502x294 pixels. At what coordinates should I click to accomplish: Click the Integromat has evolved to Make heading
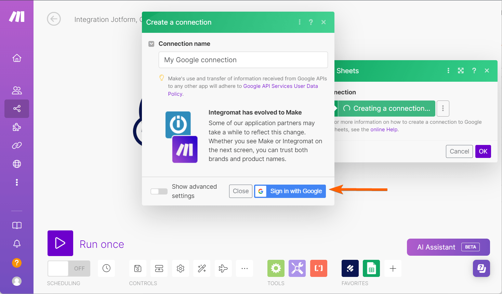(255, 112)
